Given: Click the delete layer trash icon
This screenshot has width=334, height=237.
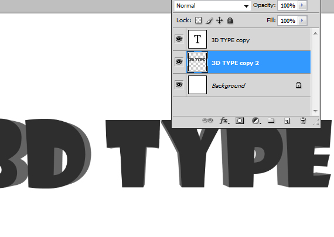Looking at the screenshot, I should point(303,121).
